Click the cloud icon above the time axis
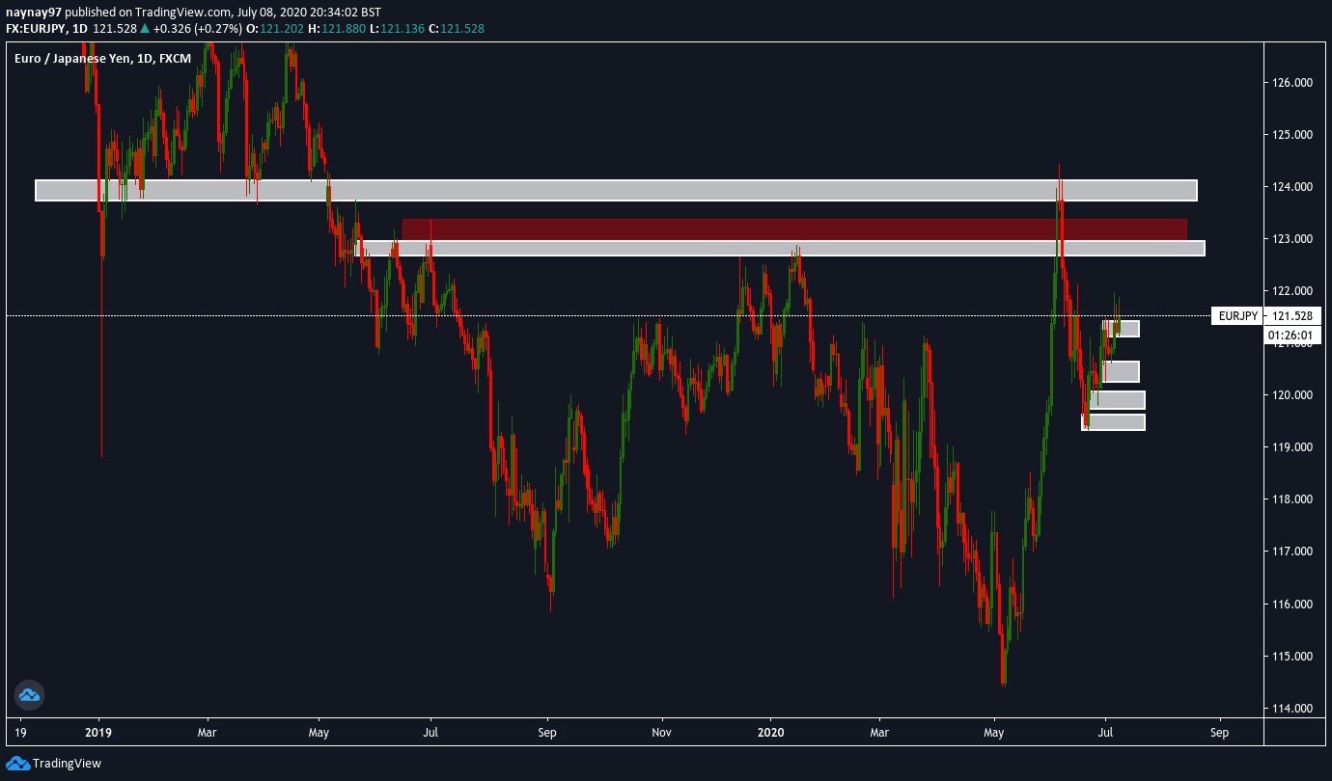 (30, 694)
